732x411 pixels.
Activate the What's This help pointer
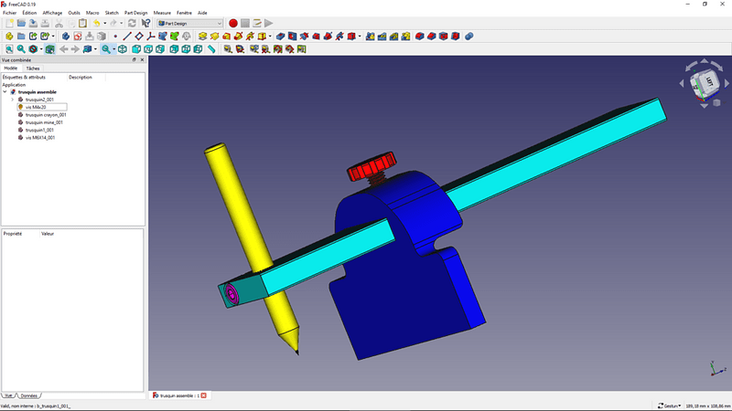coord(146,24)
